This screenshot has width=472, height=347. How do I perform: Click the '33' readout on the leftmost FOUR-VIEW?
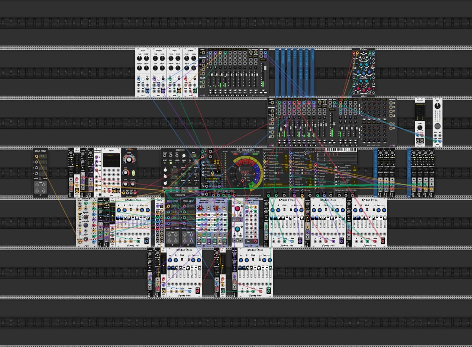(42, 156)
